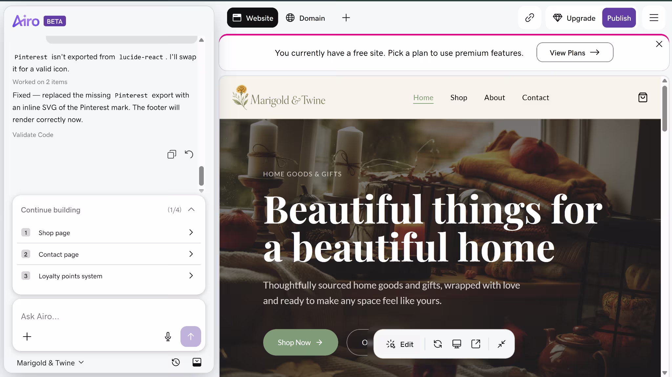This screenshot has height=377, width=672.
Task: Click the Worked on 2 items text
Action: tap(40, 82)
